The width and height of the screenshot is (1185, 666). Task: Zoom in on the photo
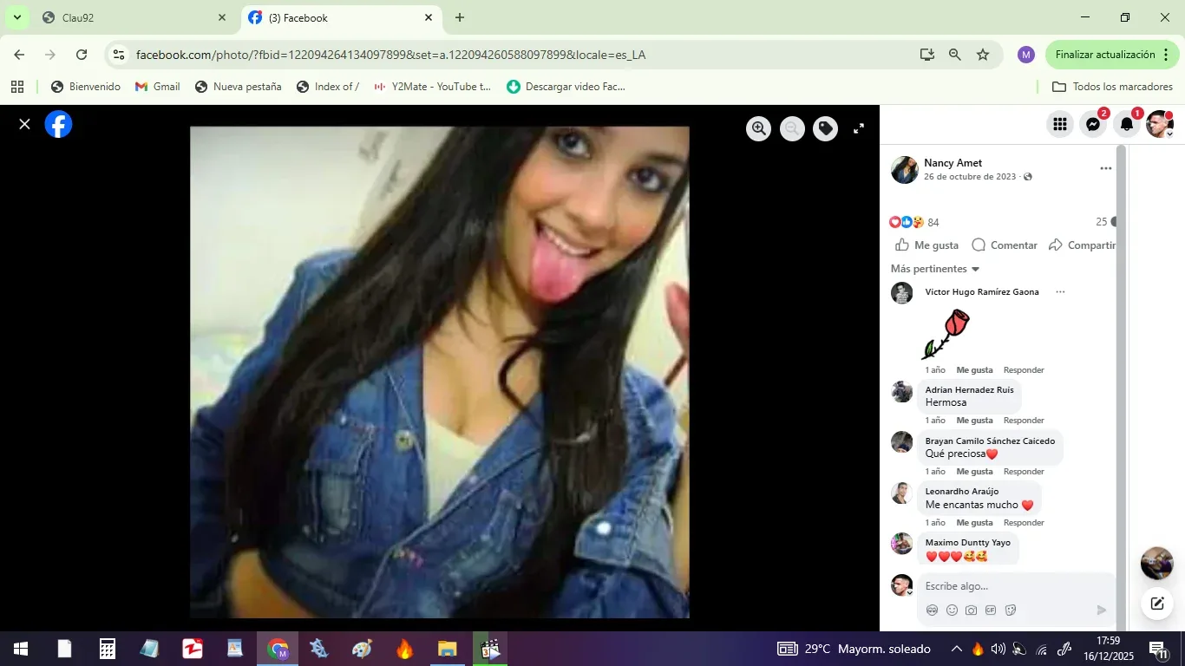click(759, 129)
